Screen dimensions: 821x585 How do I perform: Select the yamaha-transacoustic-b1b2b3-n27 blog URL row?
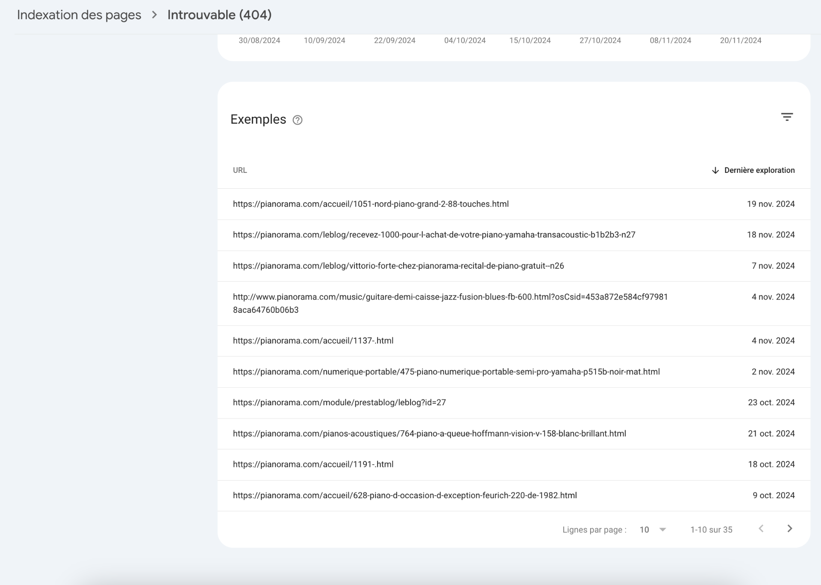[434, 235]
